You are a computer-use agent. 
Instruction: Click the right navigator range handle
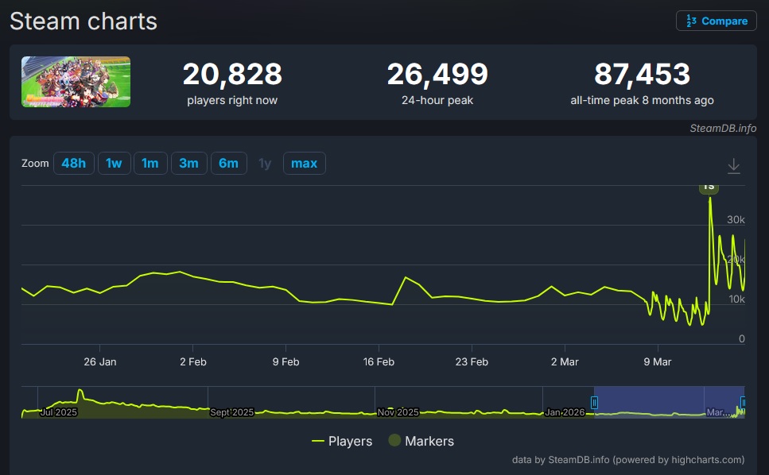tap(743, 403)
